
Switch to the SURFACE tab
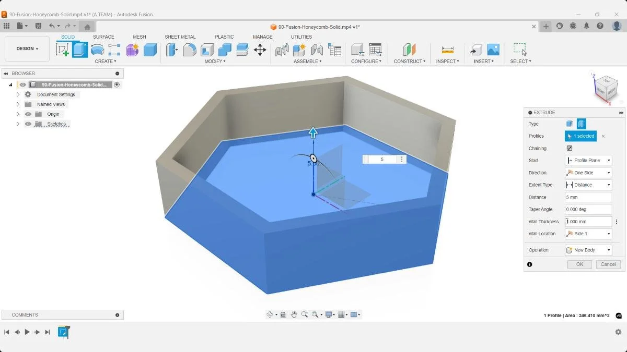point(103,37)
